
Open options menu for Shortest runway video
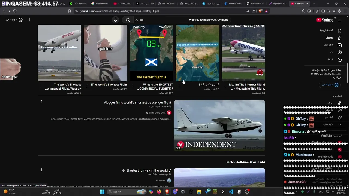[41, 170]
